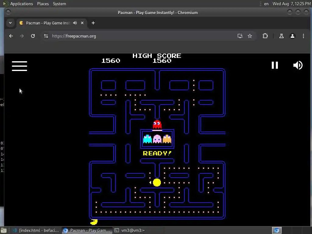This screenshot has width=312, height=234.
Task: Open the hamburger menu in the game
Action: (x=19, y=66)
